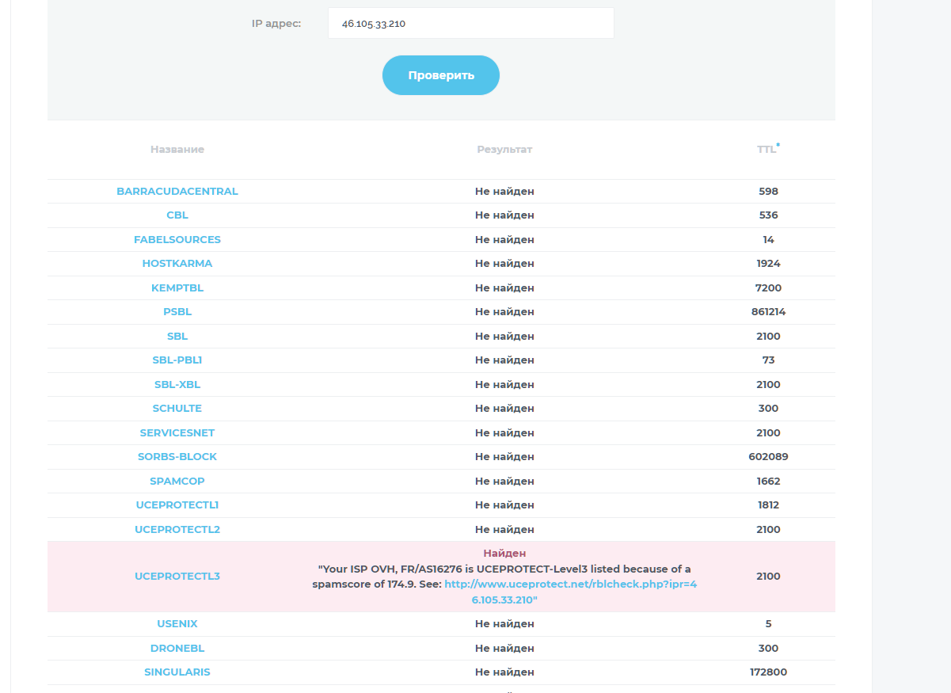Open the PSBL blacklist link

[x=177, y=311]
